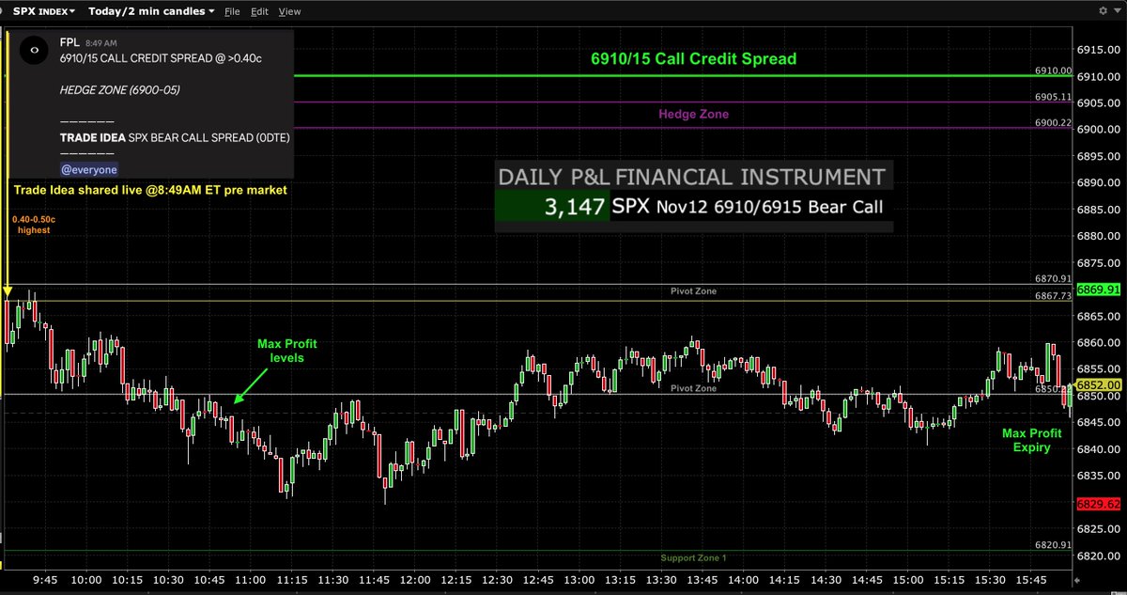The height and width of the screenshot is (595, 1127).
Task: Expand the triangle dropdown at top right
Action: [1119, 10]
